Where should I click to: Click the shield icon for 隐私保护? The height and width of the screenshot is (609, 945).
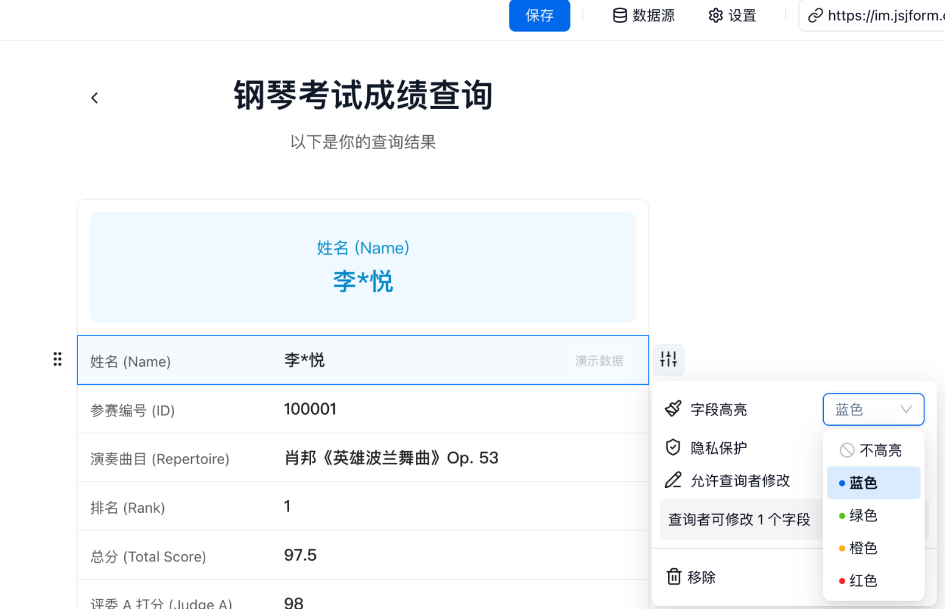[673, 448]
